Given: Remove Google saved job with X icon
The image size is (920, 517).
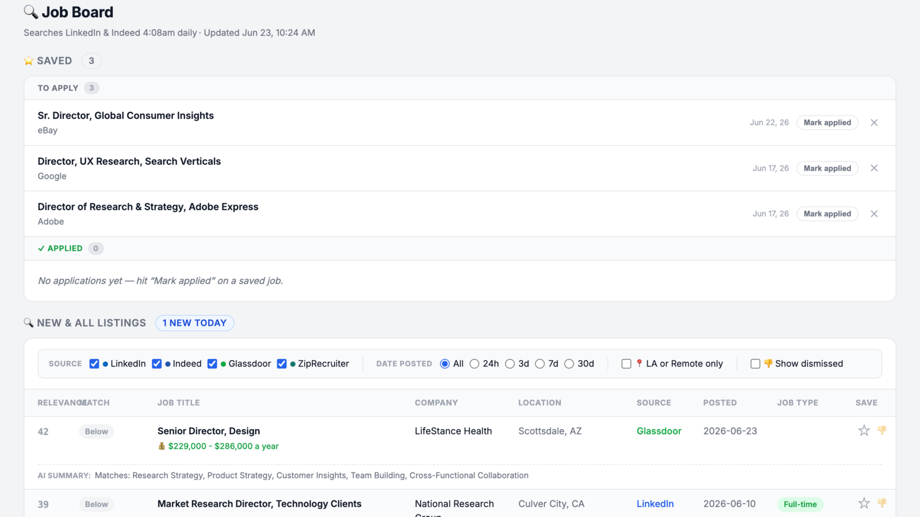Looking at the screenshot, I should click(874, 168).
